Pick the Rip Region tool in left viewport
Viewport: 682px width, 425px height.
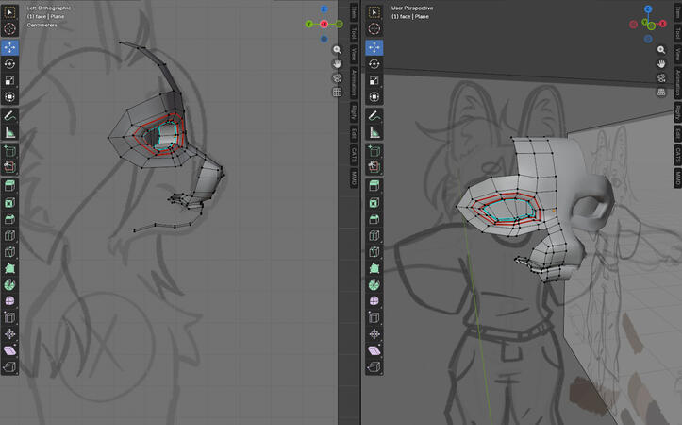pyautogui.click(x=9, y=367)
